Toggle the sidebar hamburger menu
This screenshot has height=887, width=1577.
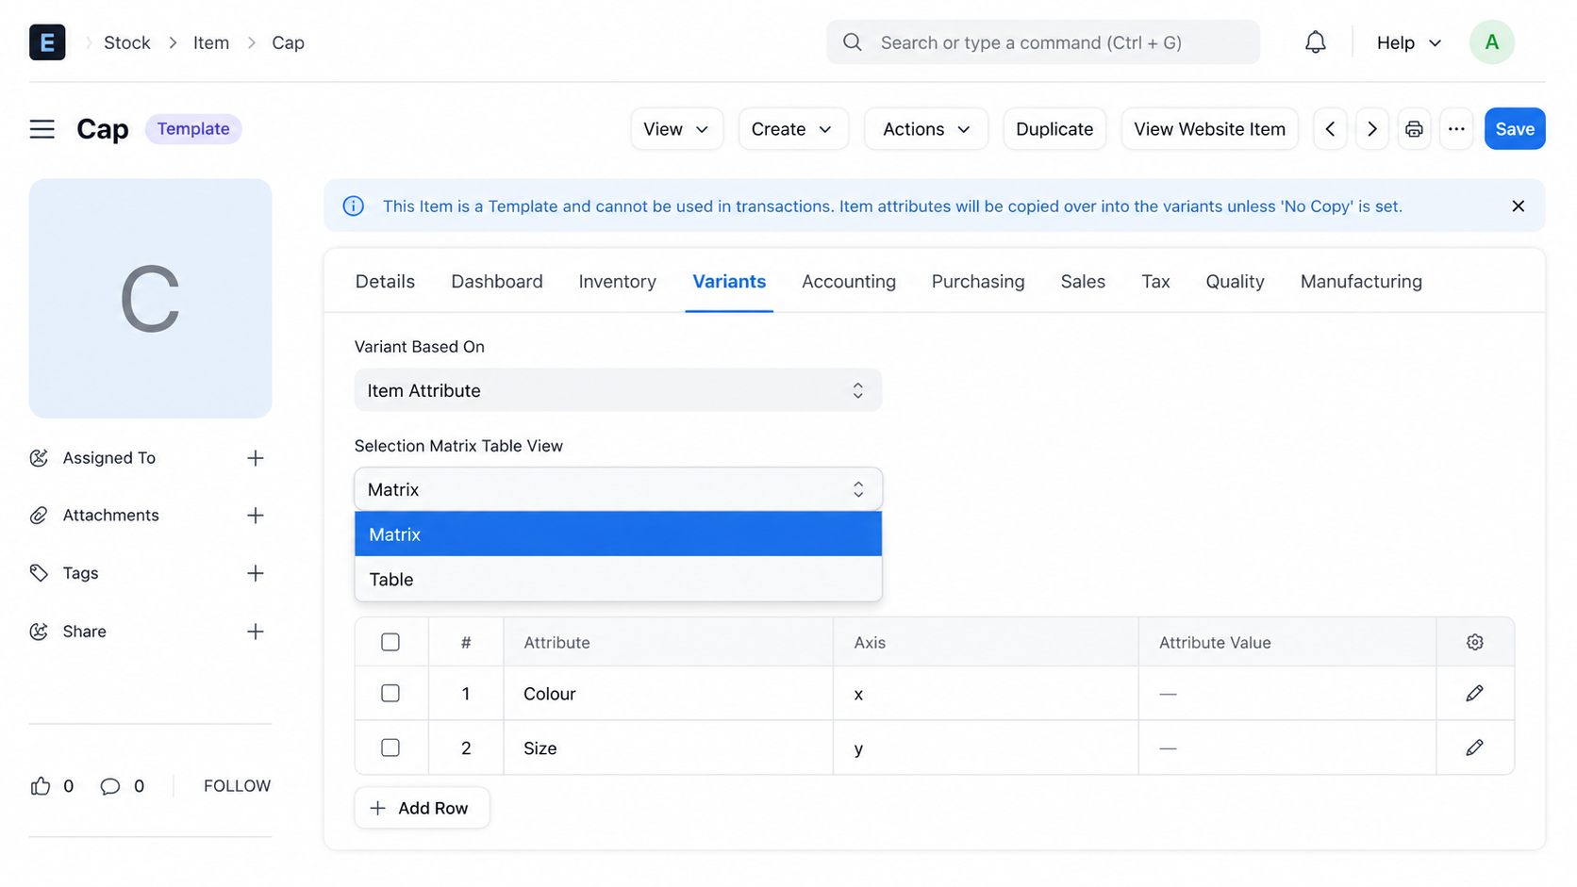[x=42, y=129]
